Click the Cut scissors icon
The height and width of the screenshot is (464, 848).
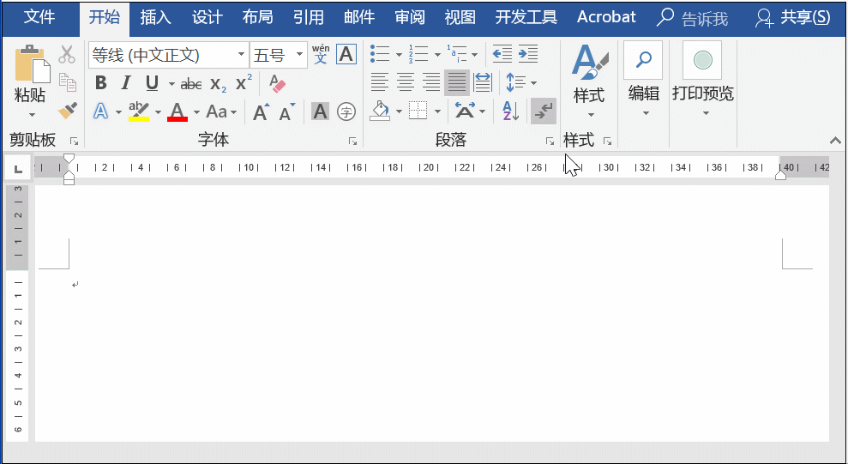(67, 55)
